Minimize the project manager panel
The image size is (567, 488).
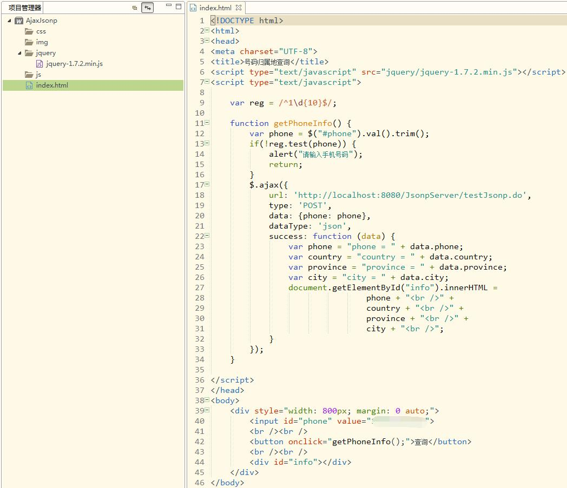tap(169, 6)
